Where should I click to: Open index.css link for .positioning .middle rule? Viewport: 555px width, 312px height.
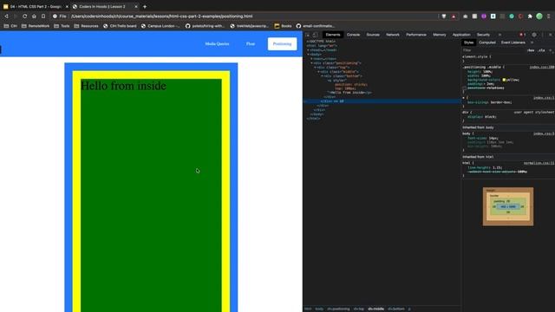(541, 67)
